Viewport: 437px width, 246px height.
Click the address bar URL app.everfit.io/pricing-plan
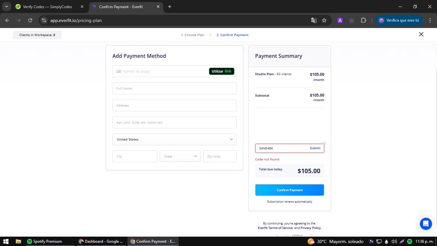coord(76,20)
